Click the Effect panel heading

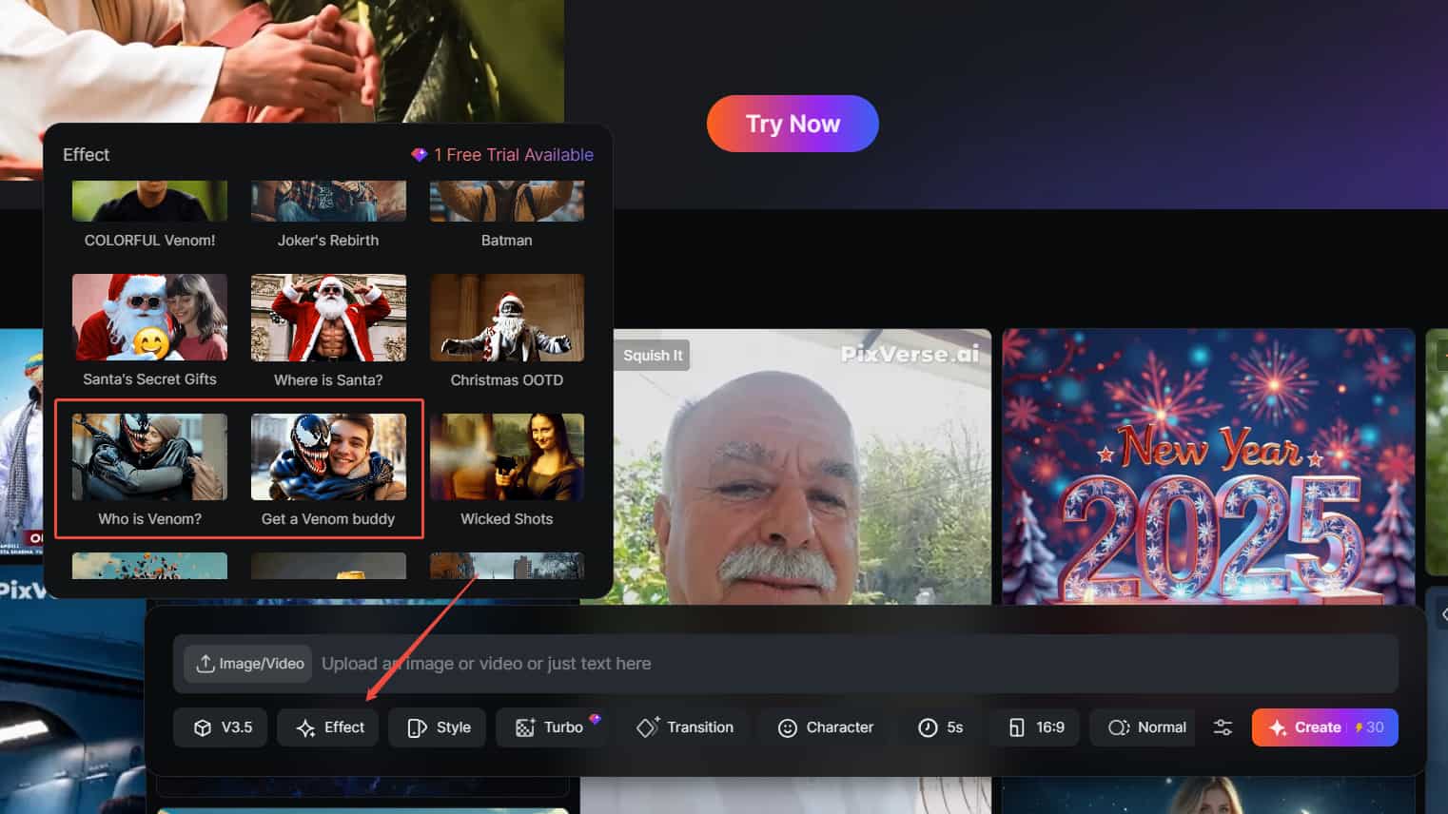coord(86,154)
